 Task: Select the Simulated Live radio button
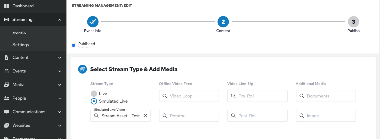click(x=94, y=101)
